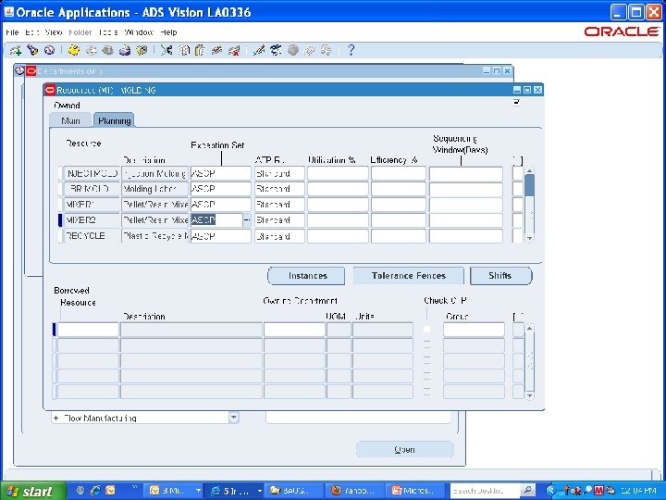Expand the Flow Manufacturing navigator item
Viewport: 666px width, 500px height.
pos(56,419)
